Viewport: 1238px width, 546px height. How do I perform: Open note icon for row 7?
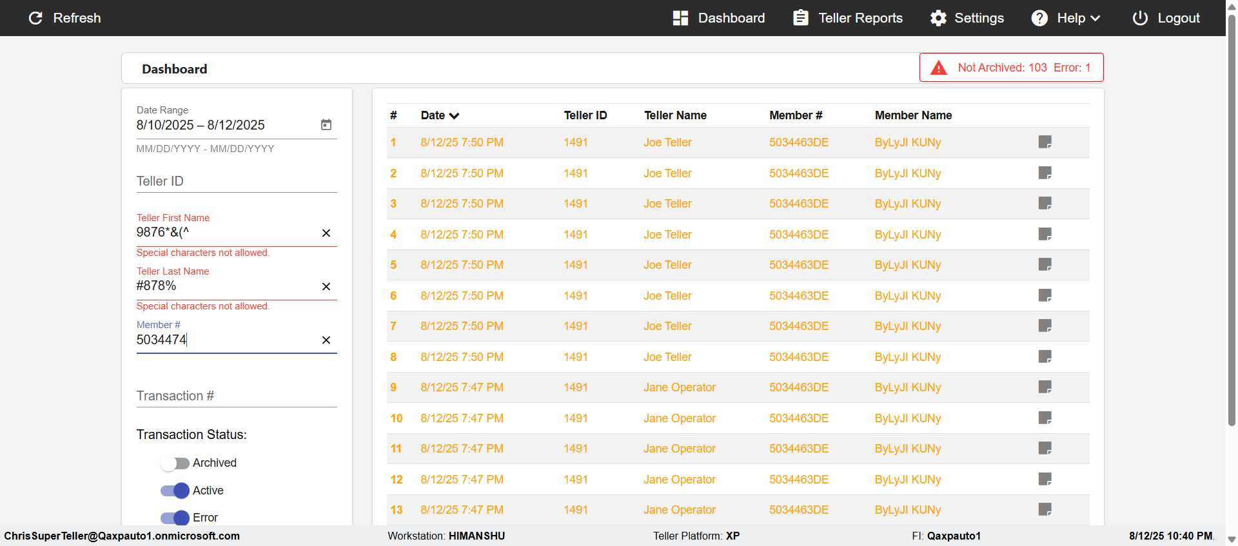[x=1045, y=326]
